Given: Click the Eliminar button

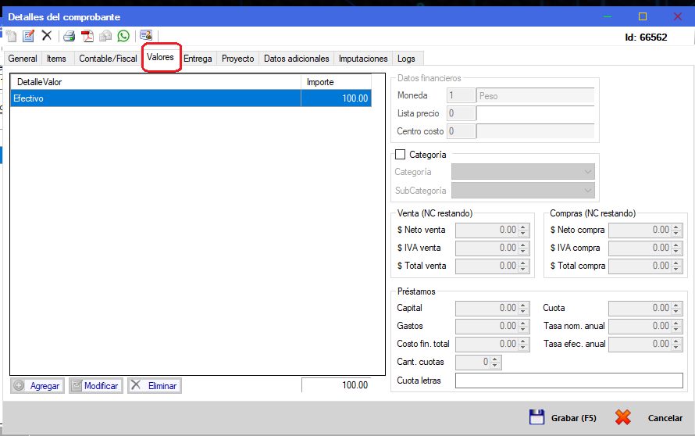Looking at the screenshot, I should tap(155, 385).
